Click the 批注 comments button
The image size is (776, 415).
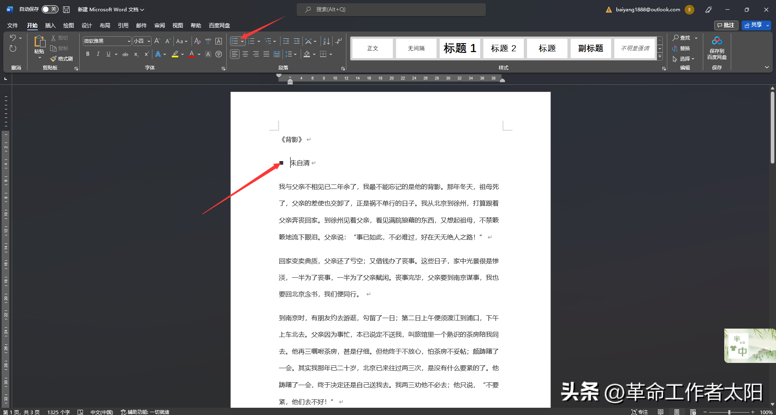(726, 25)
